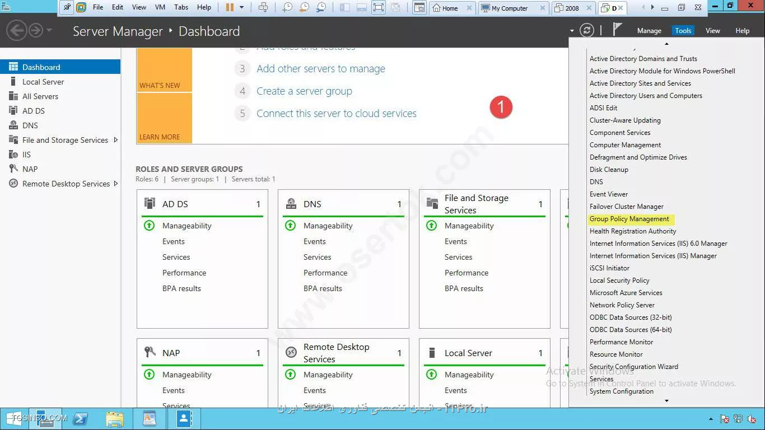
Task: Click the DNS tile icon
Action: pyautogui.click(x=291, y=203)
